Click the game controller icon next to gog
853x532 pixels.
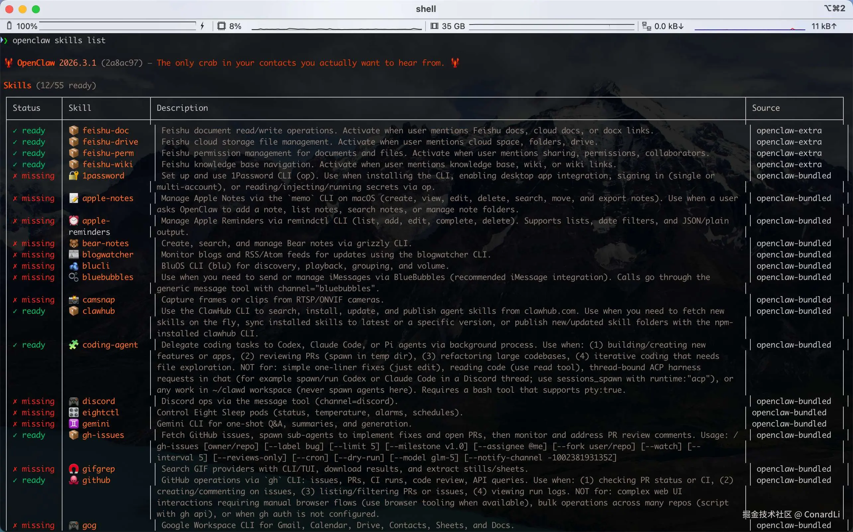pos(74,525)
